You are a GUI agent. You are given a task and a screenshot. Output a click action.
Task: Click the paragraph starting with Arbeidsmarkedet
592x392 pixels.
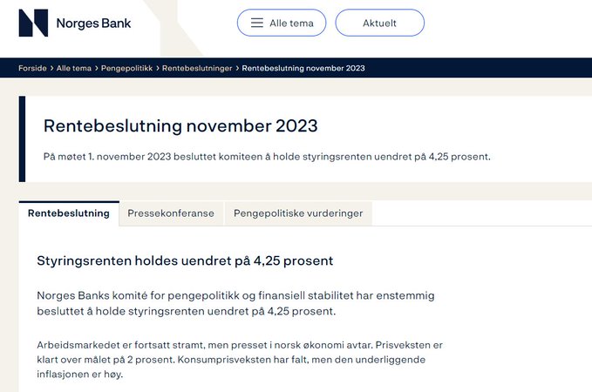coord(240,360)
